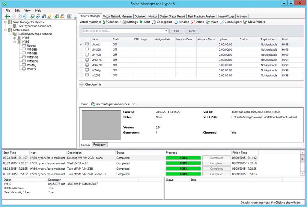Open the left toolbar overflow arrow
This screenshot has height=207, width=307.
point(75,18)
